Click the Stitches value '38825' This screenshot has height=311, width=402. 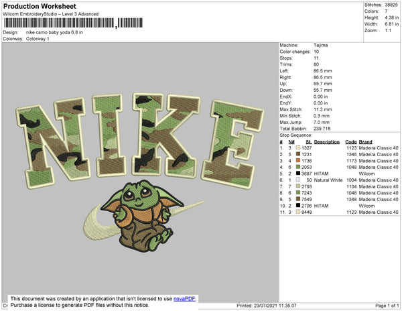(391, 5)
